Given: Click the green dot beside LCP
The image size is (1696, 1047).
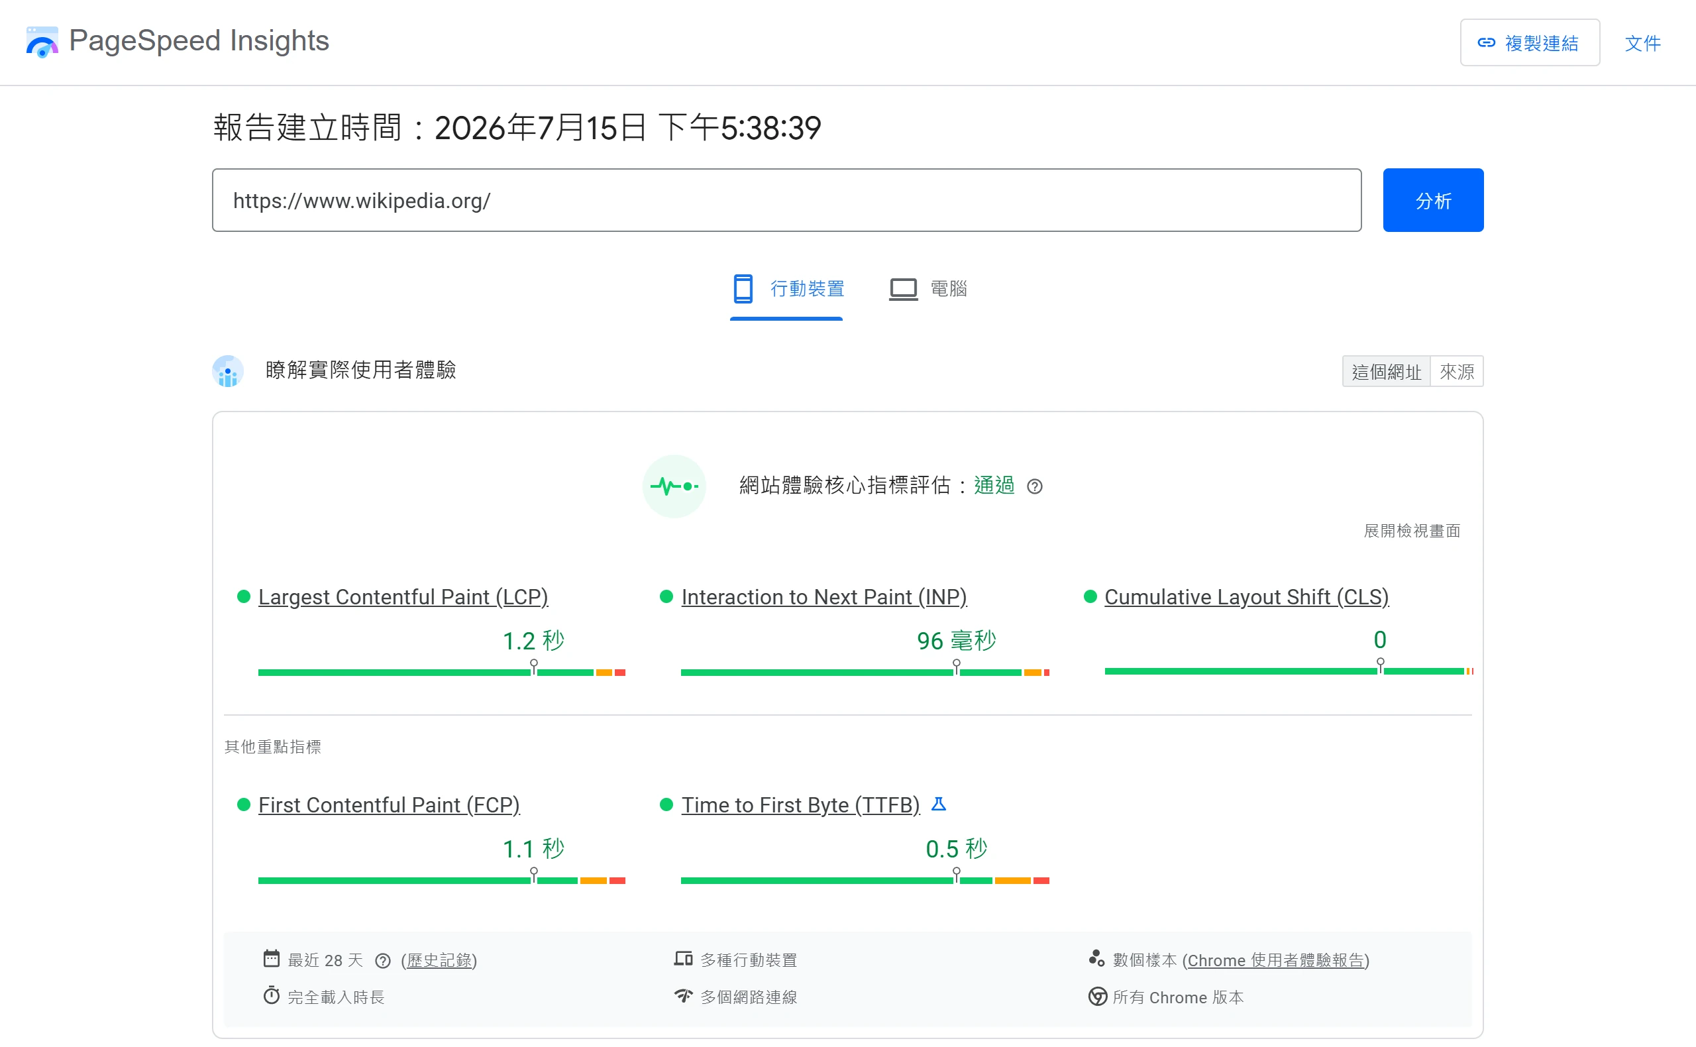Looking at the screenshot, I should click(x=243, y=596).
